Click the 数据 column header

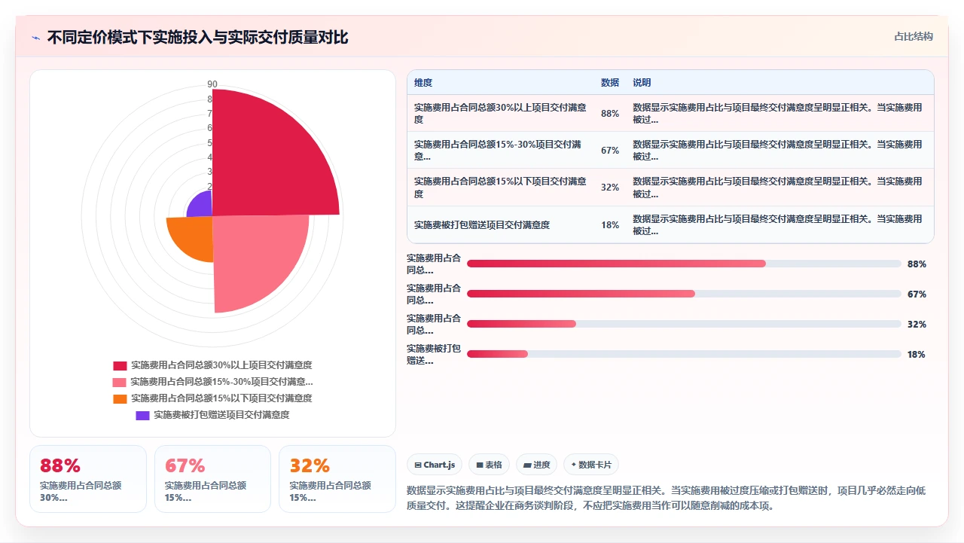tap(610, 83)
